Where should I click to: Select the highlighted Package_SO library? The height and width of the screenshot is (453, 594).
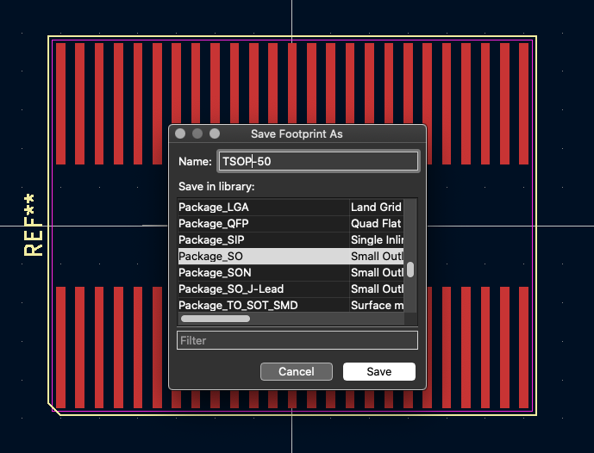point(262,257)
